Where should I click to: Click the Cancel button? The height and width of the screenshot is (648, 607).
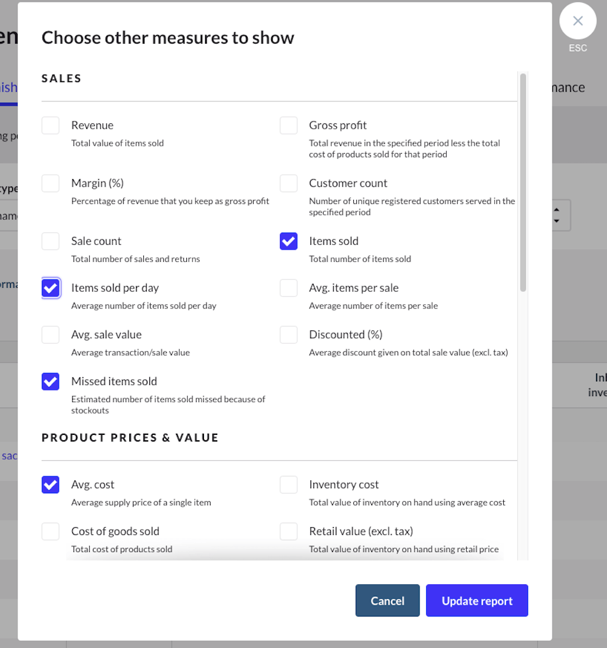coord(387,601)
